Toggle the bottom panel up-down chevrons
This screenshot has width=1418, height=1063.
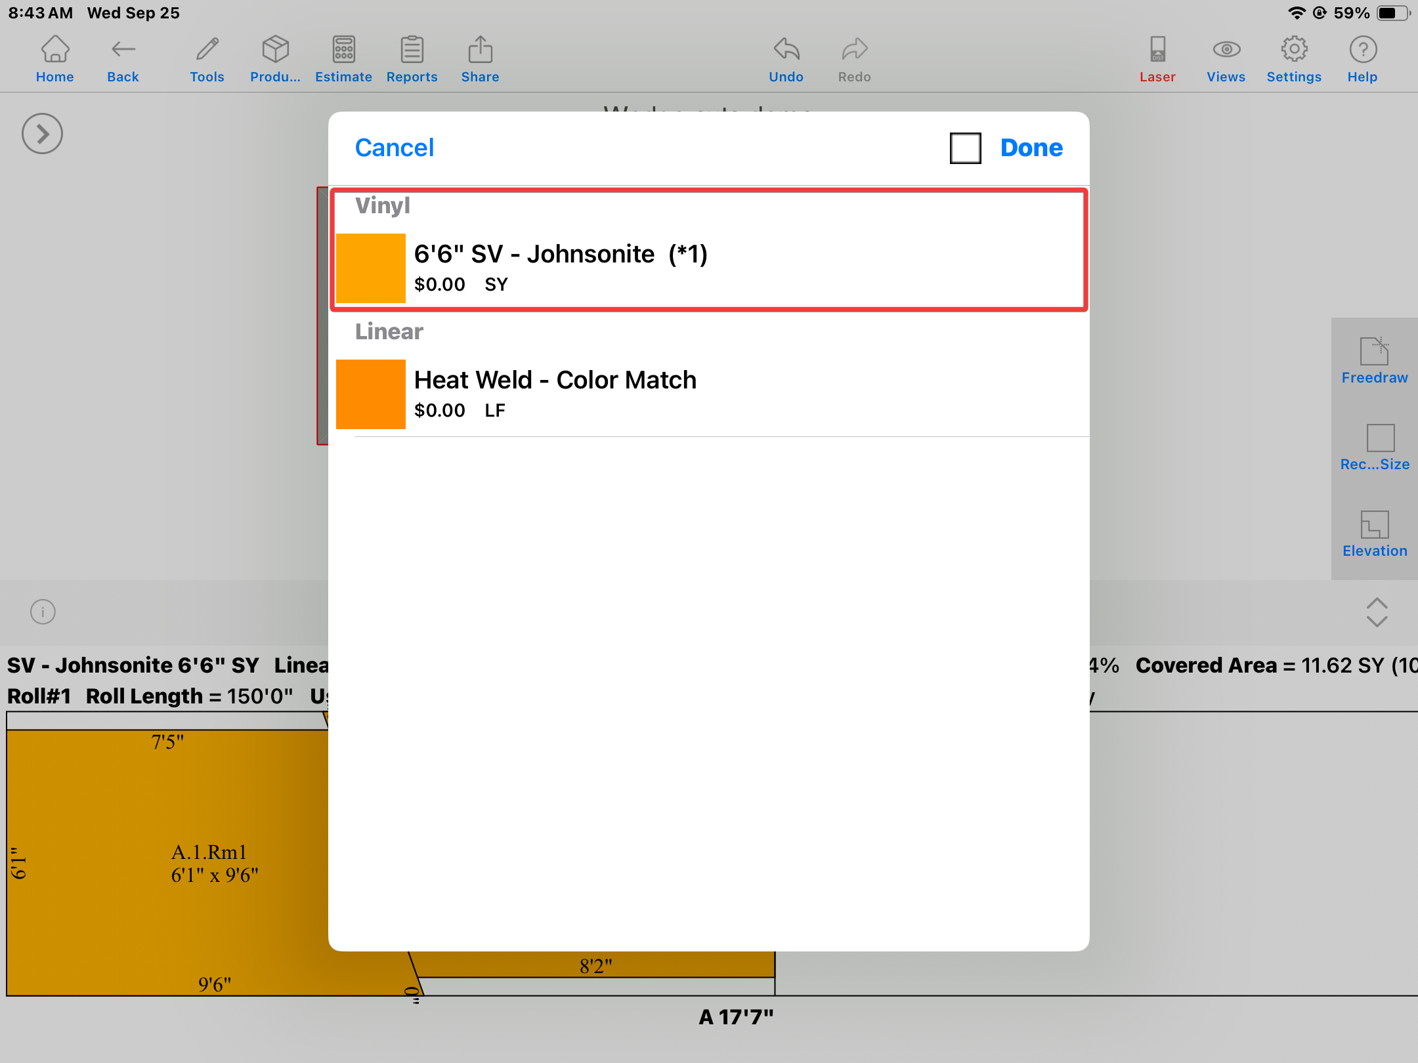pyautogui.click(x=1377, y=612)
